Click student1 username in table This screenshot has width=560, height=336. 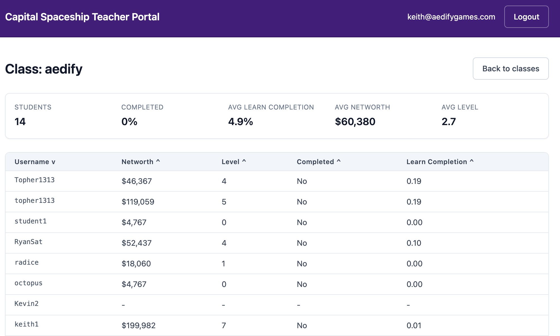[31, 221]
